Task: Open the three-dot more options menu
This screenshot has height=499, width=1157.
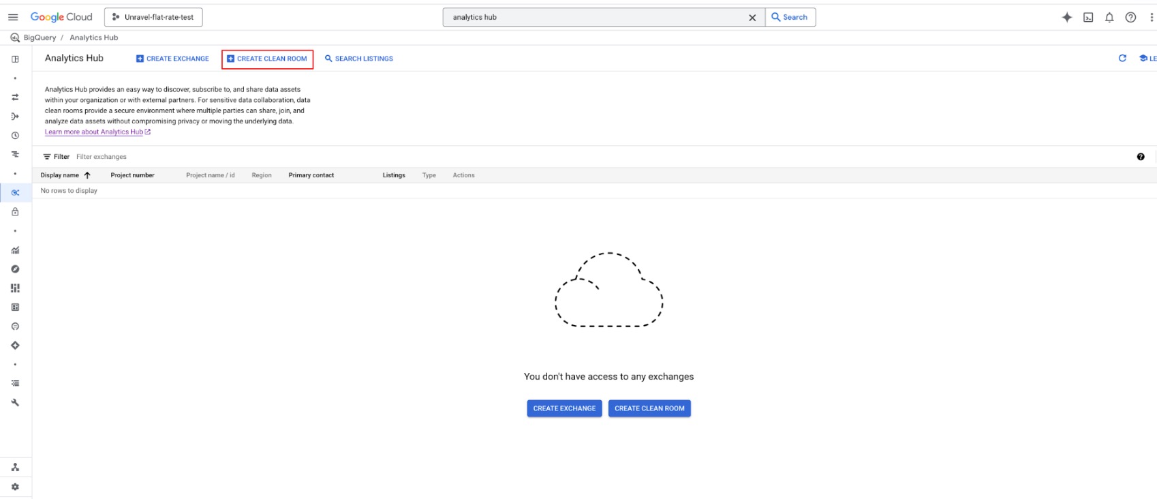Action: click(x=1152, y=18)
